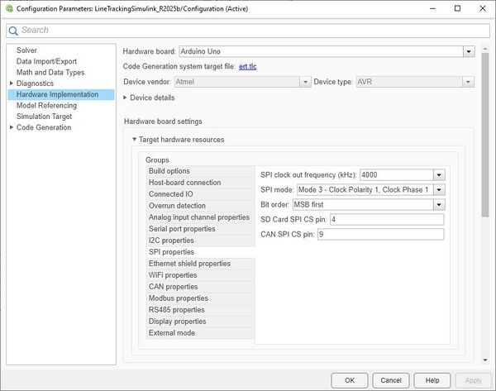Click the SD Card SPI CS pin field
This screenshot has width=496, height=391.
pyautogui.click(x=386, y=219)
